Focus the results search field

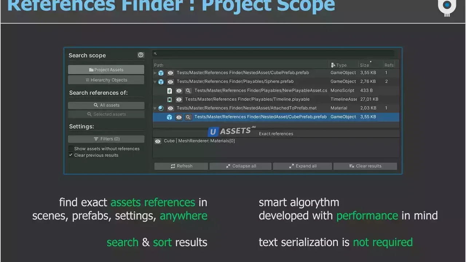coord(273,53)
